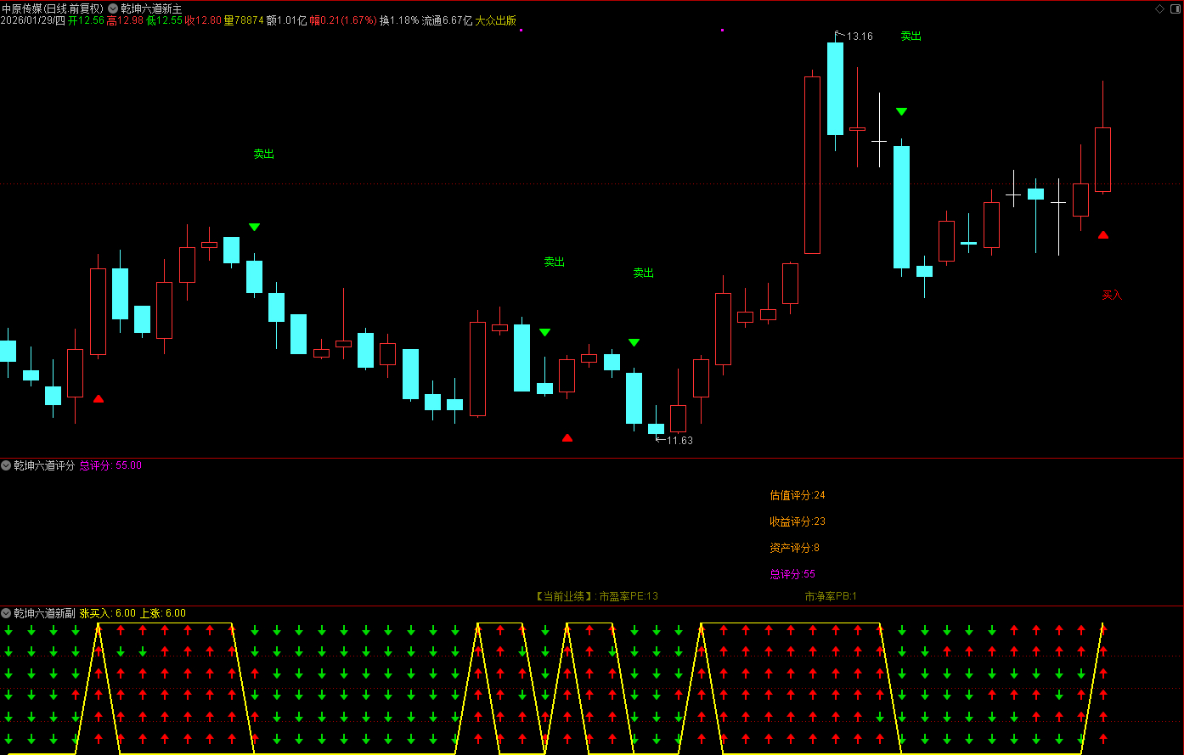The height and width of the screenshot is (755, 1184).
Task: Click the diamond icon in top-right corner
Action: tap(1160, 8)
